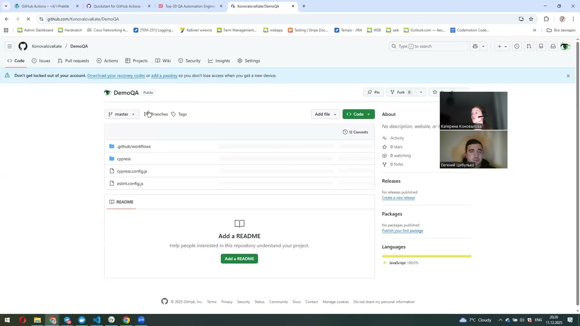Open the Herdwatch bookmark
The height and width of the screenshot is (326, 580).
pyautogui.click(x=70, y=30)
